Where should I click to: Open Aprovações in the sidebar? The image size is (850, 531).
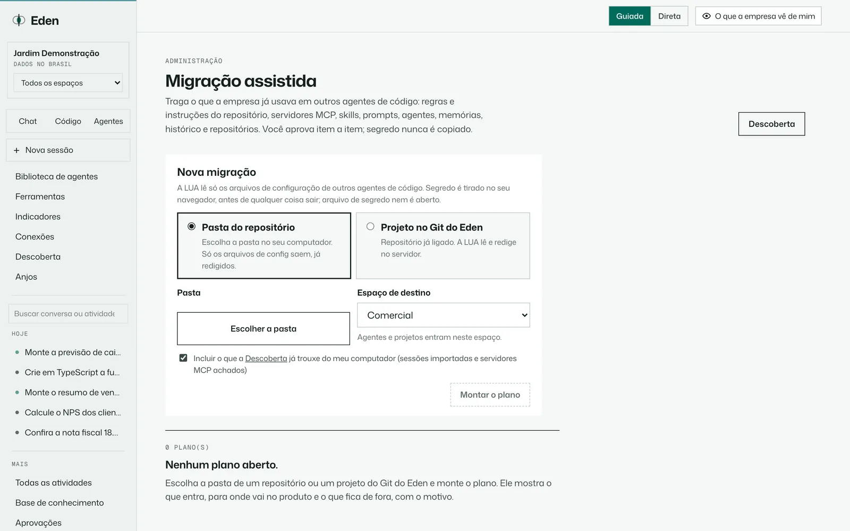38,523
